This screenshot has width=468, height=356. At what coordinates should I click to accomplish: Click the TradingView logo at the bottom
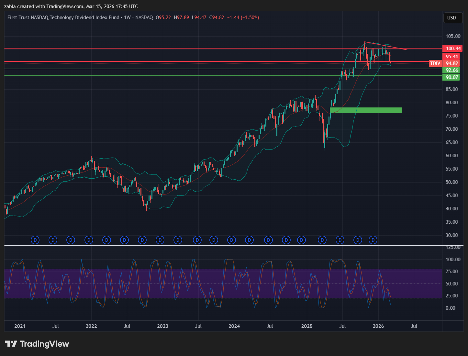tap(37, 344)
